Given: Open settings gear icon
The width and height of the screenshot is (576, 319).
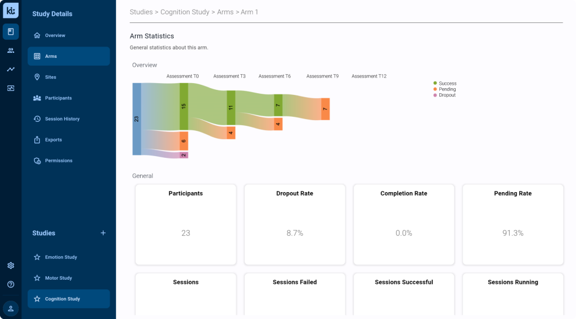Looking at the screenshot, I should coord(11,266).
